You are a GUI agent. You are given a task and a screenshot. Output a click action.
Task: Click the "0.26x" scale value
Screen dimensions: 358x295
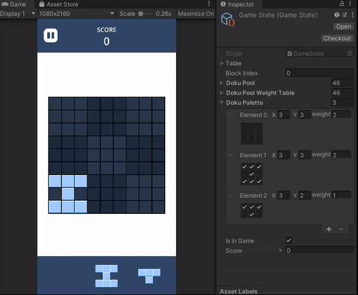163,14
